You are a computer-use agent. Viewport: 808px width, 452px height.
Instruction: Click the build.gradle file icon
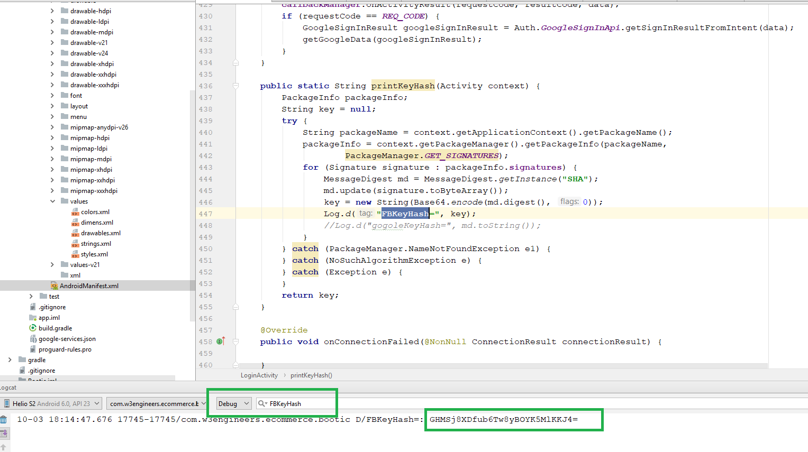[x=33, y=328]
